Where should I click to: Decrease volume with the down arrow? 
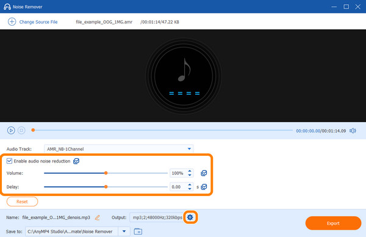pyautogui.click(x=190, y=175)
